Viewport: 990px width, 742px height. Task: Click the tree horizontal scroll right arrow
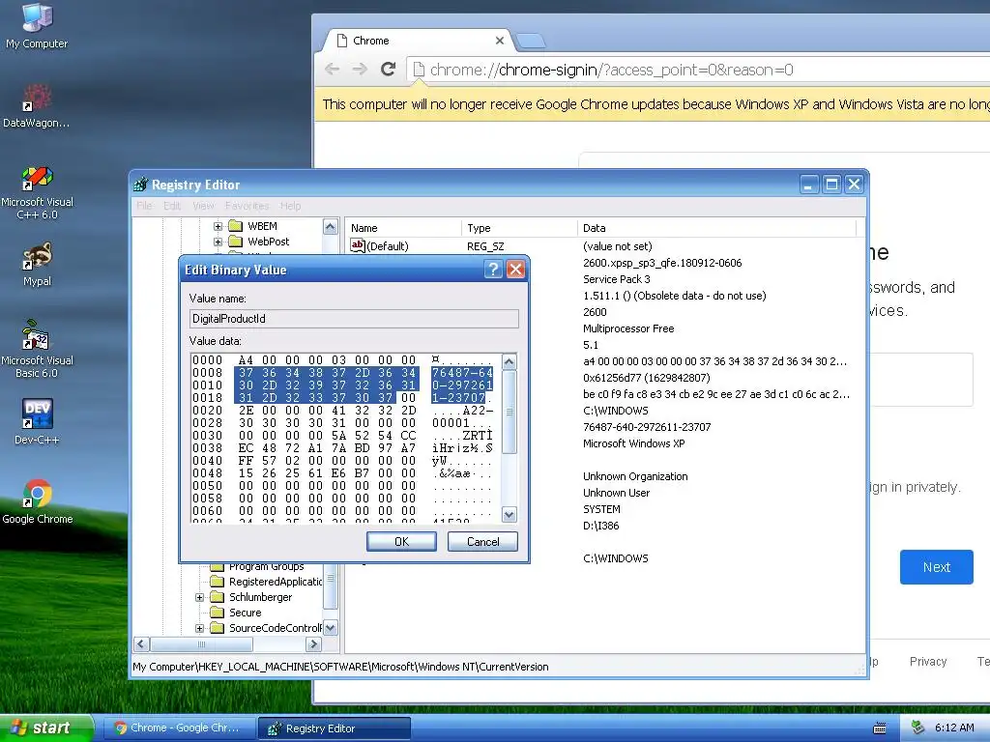point(313,644)
